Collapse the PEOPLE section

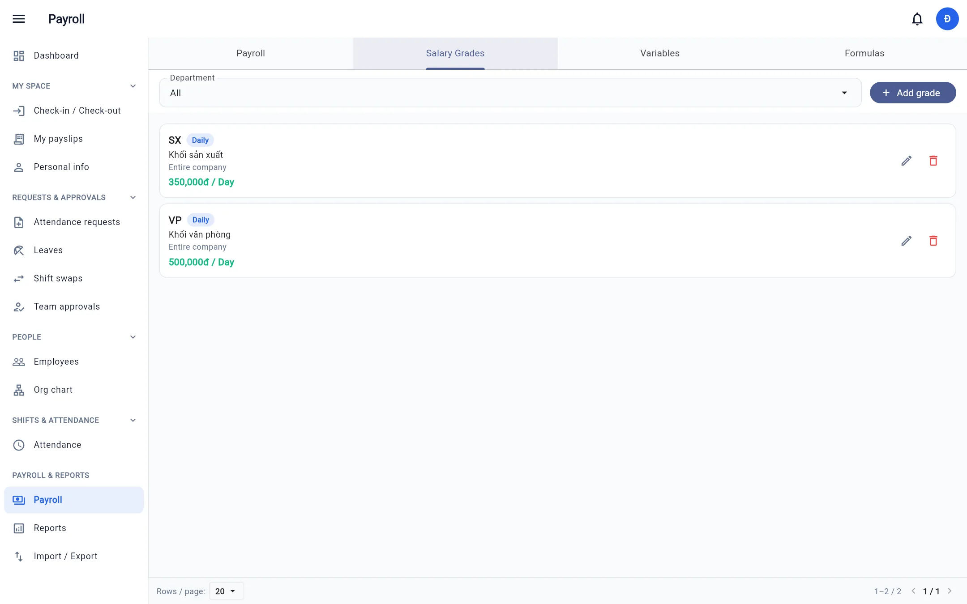pos(133,337)
